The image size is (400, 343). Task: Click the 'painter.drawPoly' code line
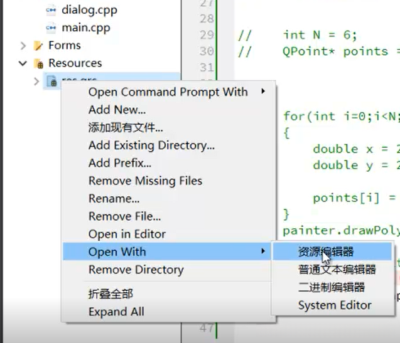(342, 231)
